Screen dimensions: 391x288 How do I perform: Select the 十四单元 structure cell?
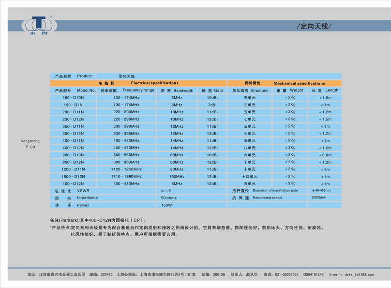point(249,177)
